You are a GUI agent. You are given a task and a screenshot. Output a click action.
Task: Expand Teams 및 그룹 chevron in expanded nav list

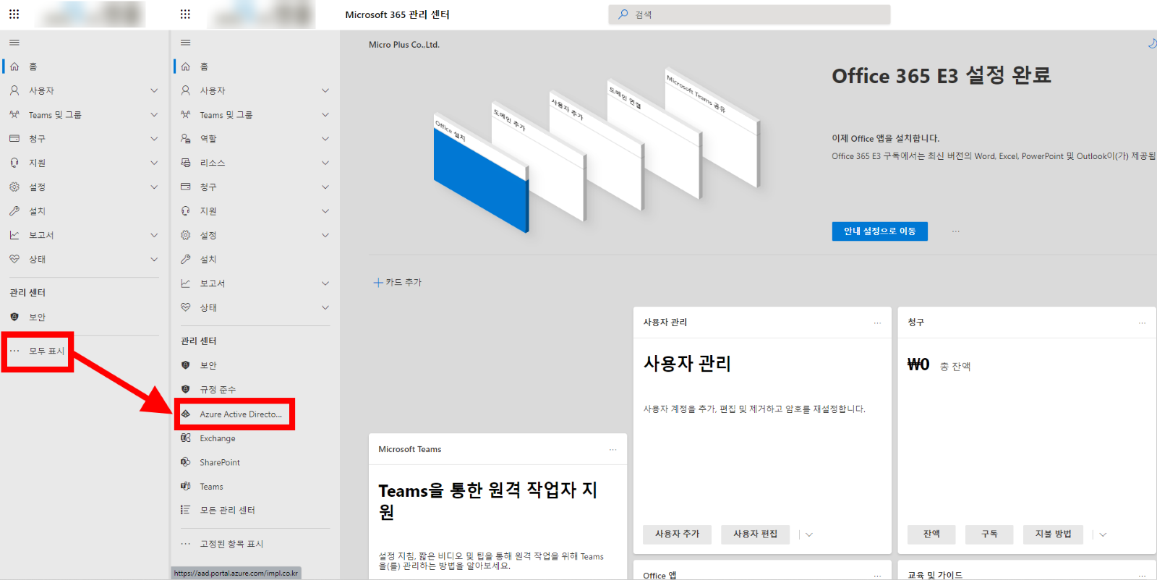click(325, 114)
